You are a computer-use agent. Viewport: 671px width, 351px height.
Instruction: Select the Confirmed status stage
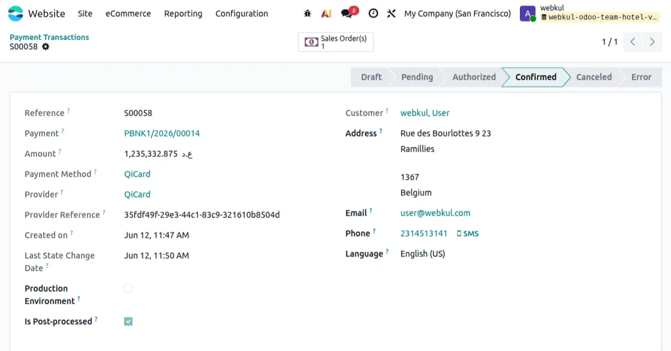[x=535, y=77]
